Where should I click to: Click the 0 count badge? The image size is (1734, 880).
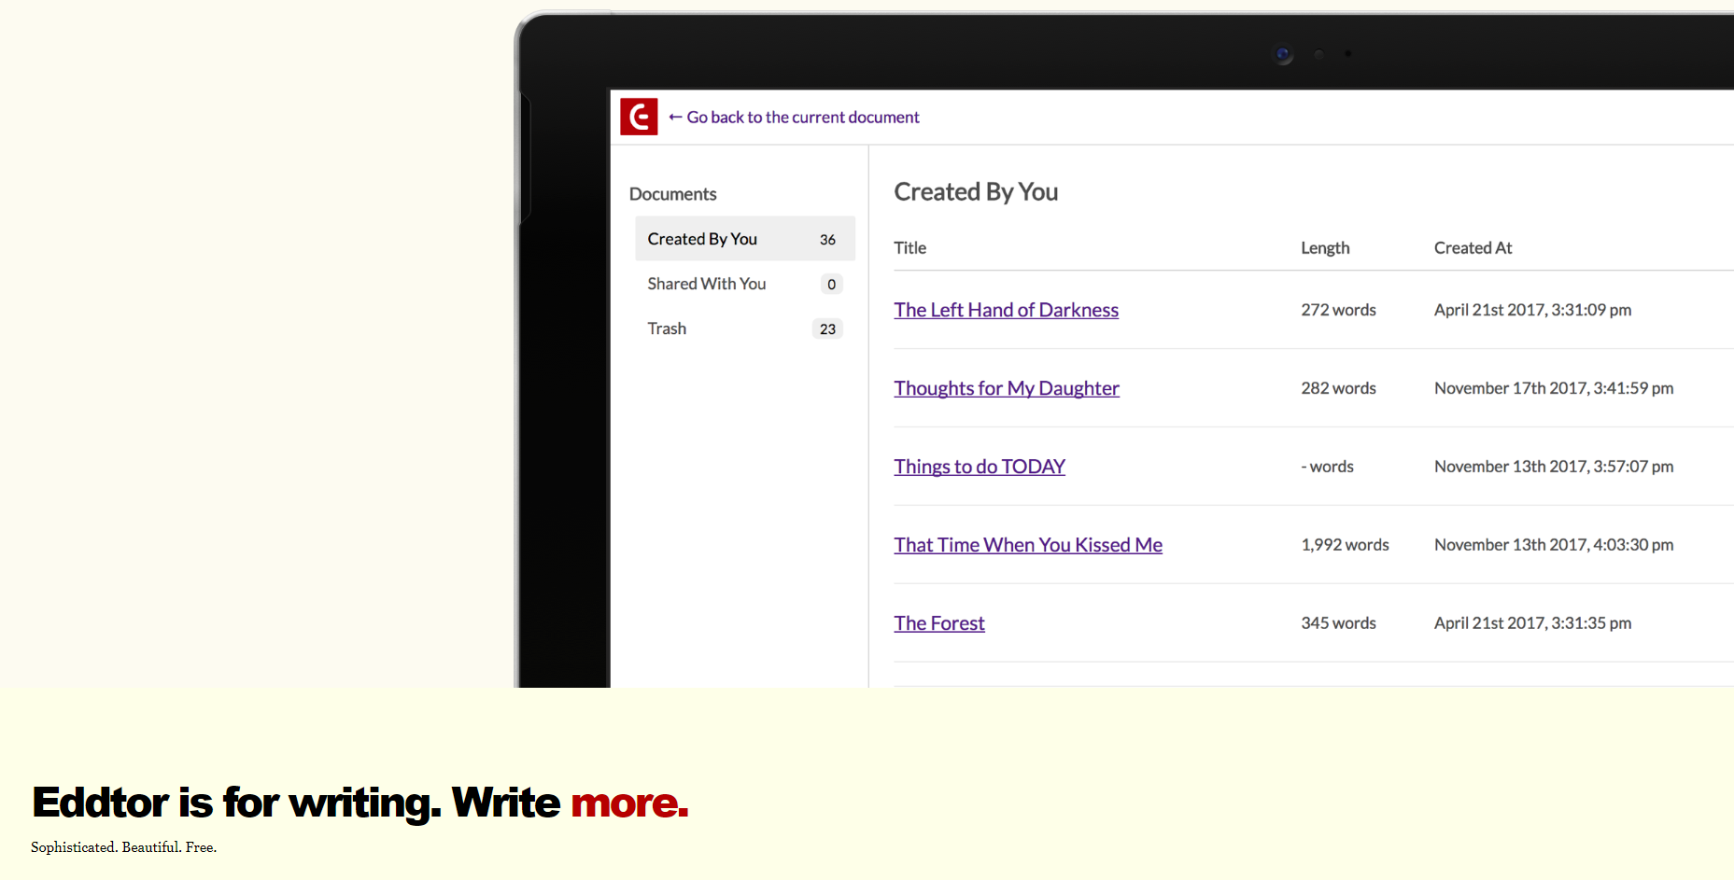coord(831,285)
